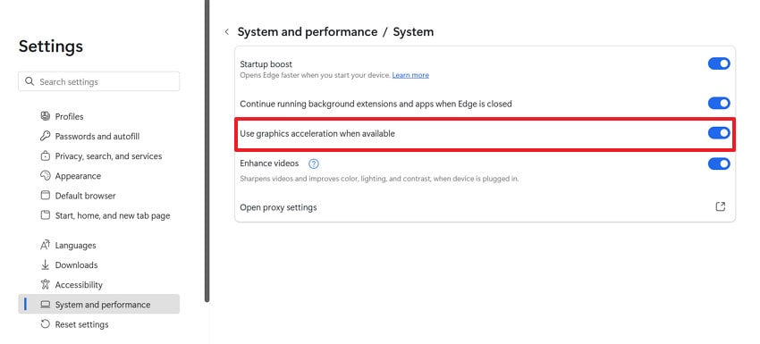Select System and performance in sidebar
The width and height of the screenshot is (760, 344).
(x=99, y=305)
